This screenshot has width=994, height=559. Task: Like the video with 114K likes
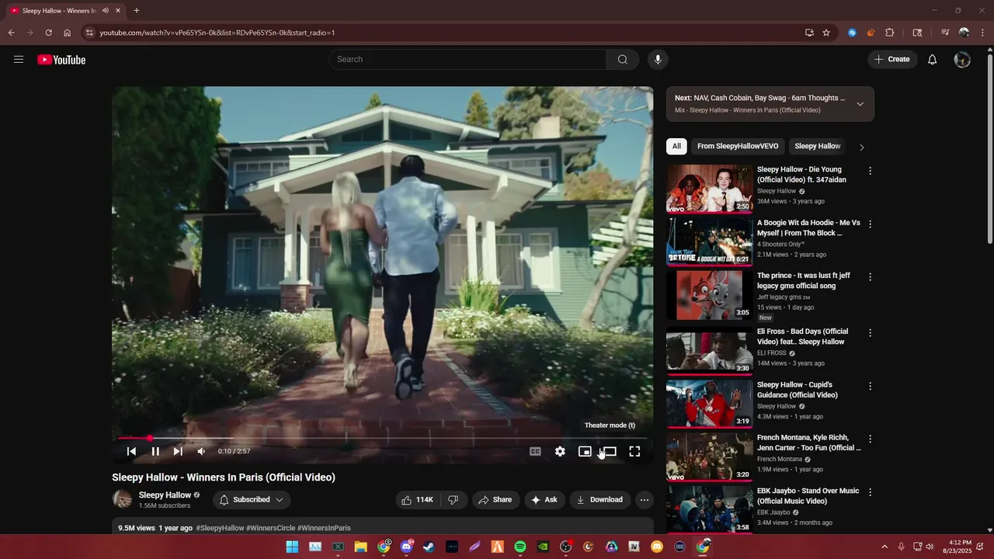[x=417, y=500]
